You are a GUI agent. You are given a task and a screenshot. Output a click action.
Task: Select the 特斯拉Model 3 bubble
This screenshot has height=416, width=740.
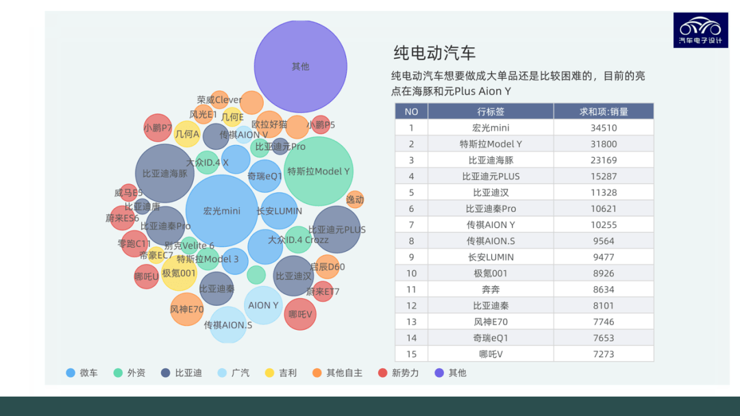coord(208,259)
